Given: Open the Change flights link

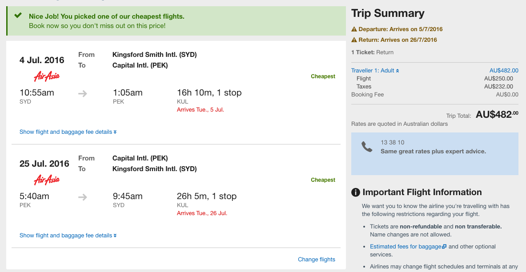Looking at the screenshot, I should (316, 259).
